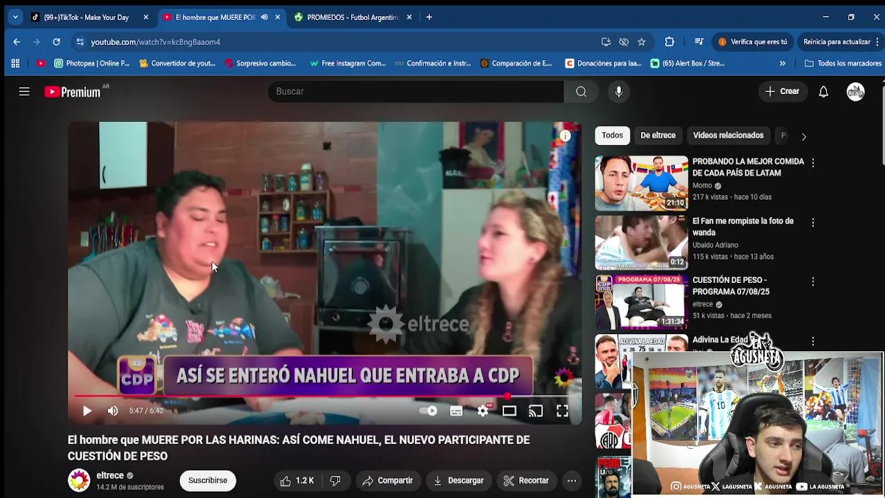Viewport: 885px width, 498px height.
Task: Open Free Instagram Com... bookmark
Action: coord(348,63)
